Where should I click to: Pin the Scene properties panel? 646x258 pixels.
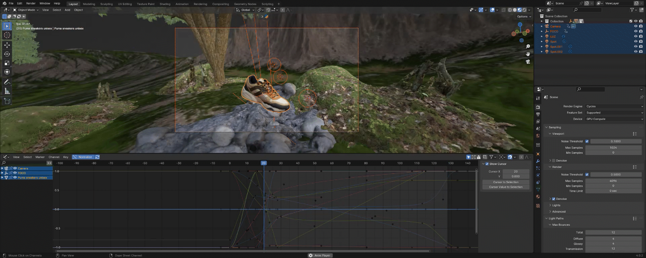click(x=641, y=97)
